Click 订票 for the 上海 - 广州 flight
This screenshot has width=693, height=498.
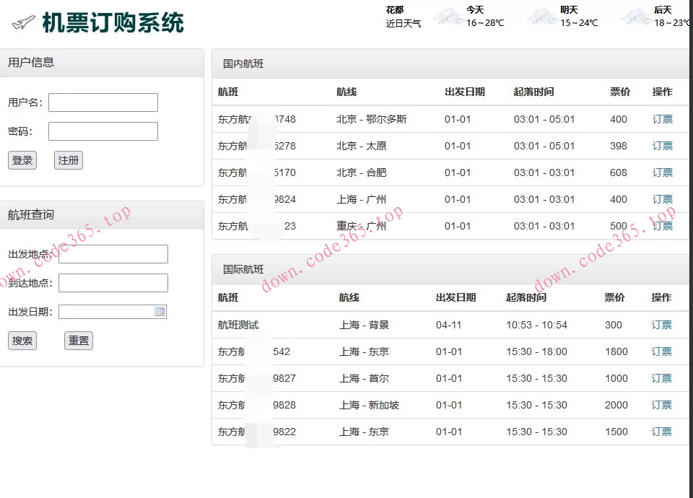(661, 199)
